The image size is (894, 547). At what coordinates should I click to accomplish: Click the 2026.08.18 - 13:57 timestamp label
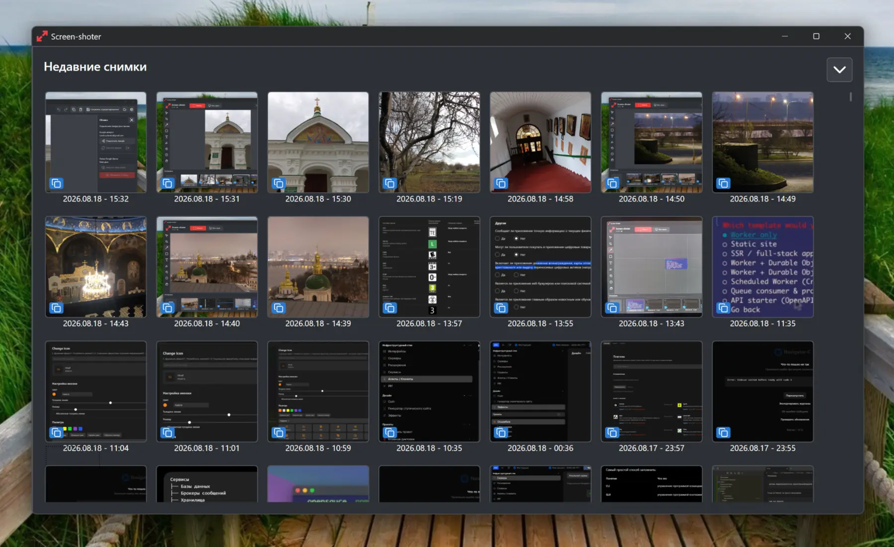tap(429, 324)
